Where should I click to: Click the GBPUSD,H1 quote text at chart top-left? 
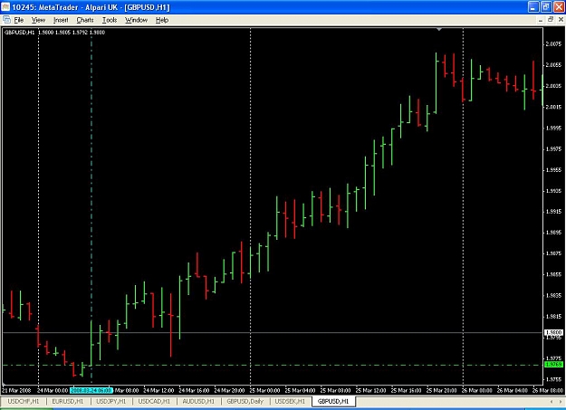pos(54,33)
